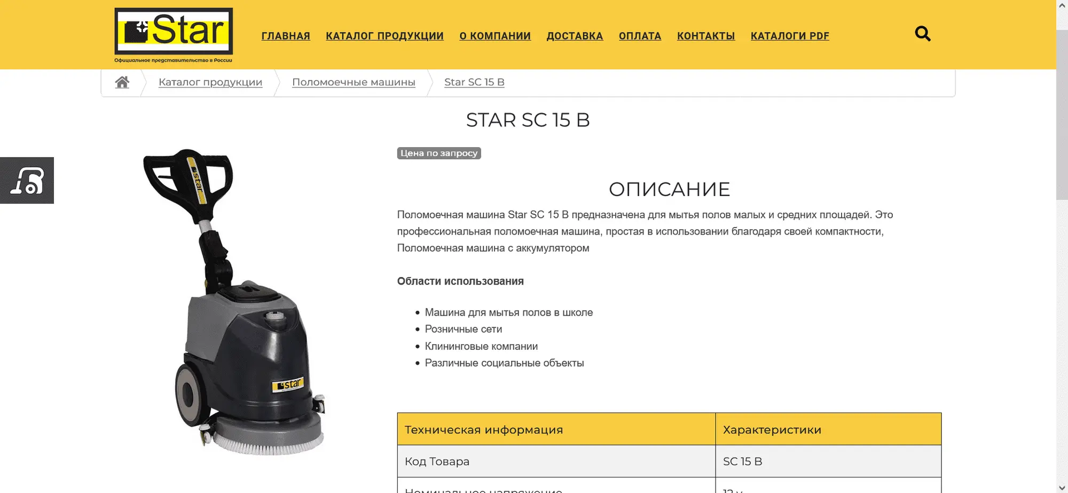Click the vertical page scrollbar thumb
This screenshot has width=1068, height=493.
(1062, 115)
